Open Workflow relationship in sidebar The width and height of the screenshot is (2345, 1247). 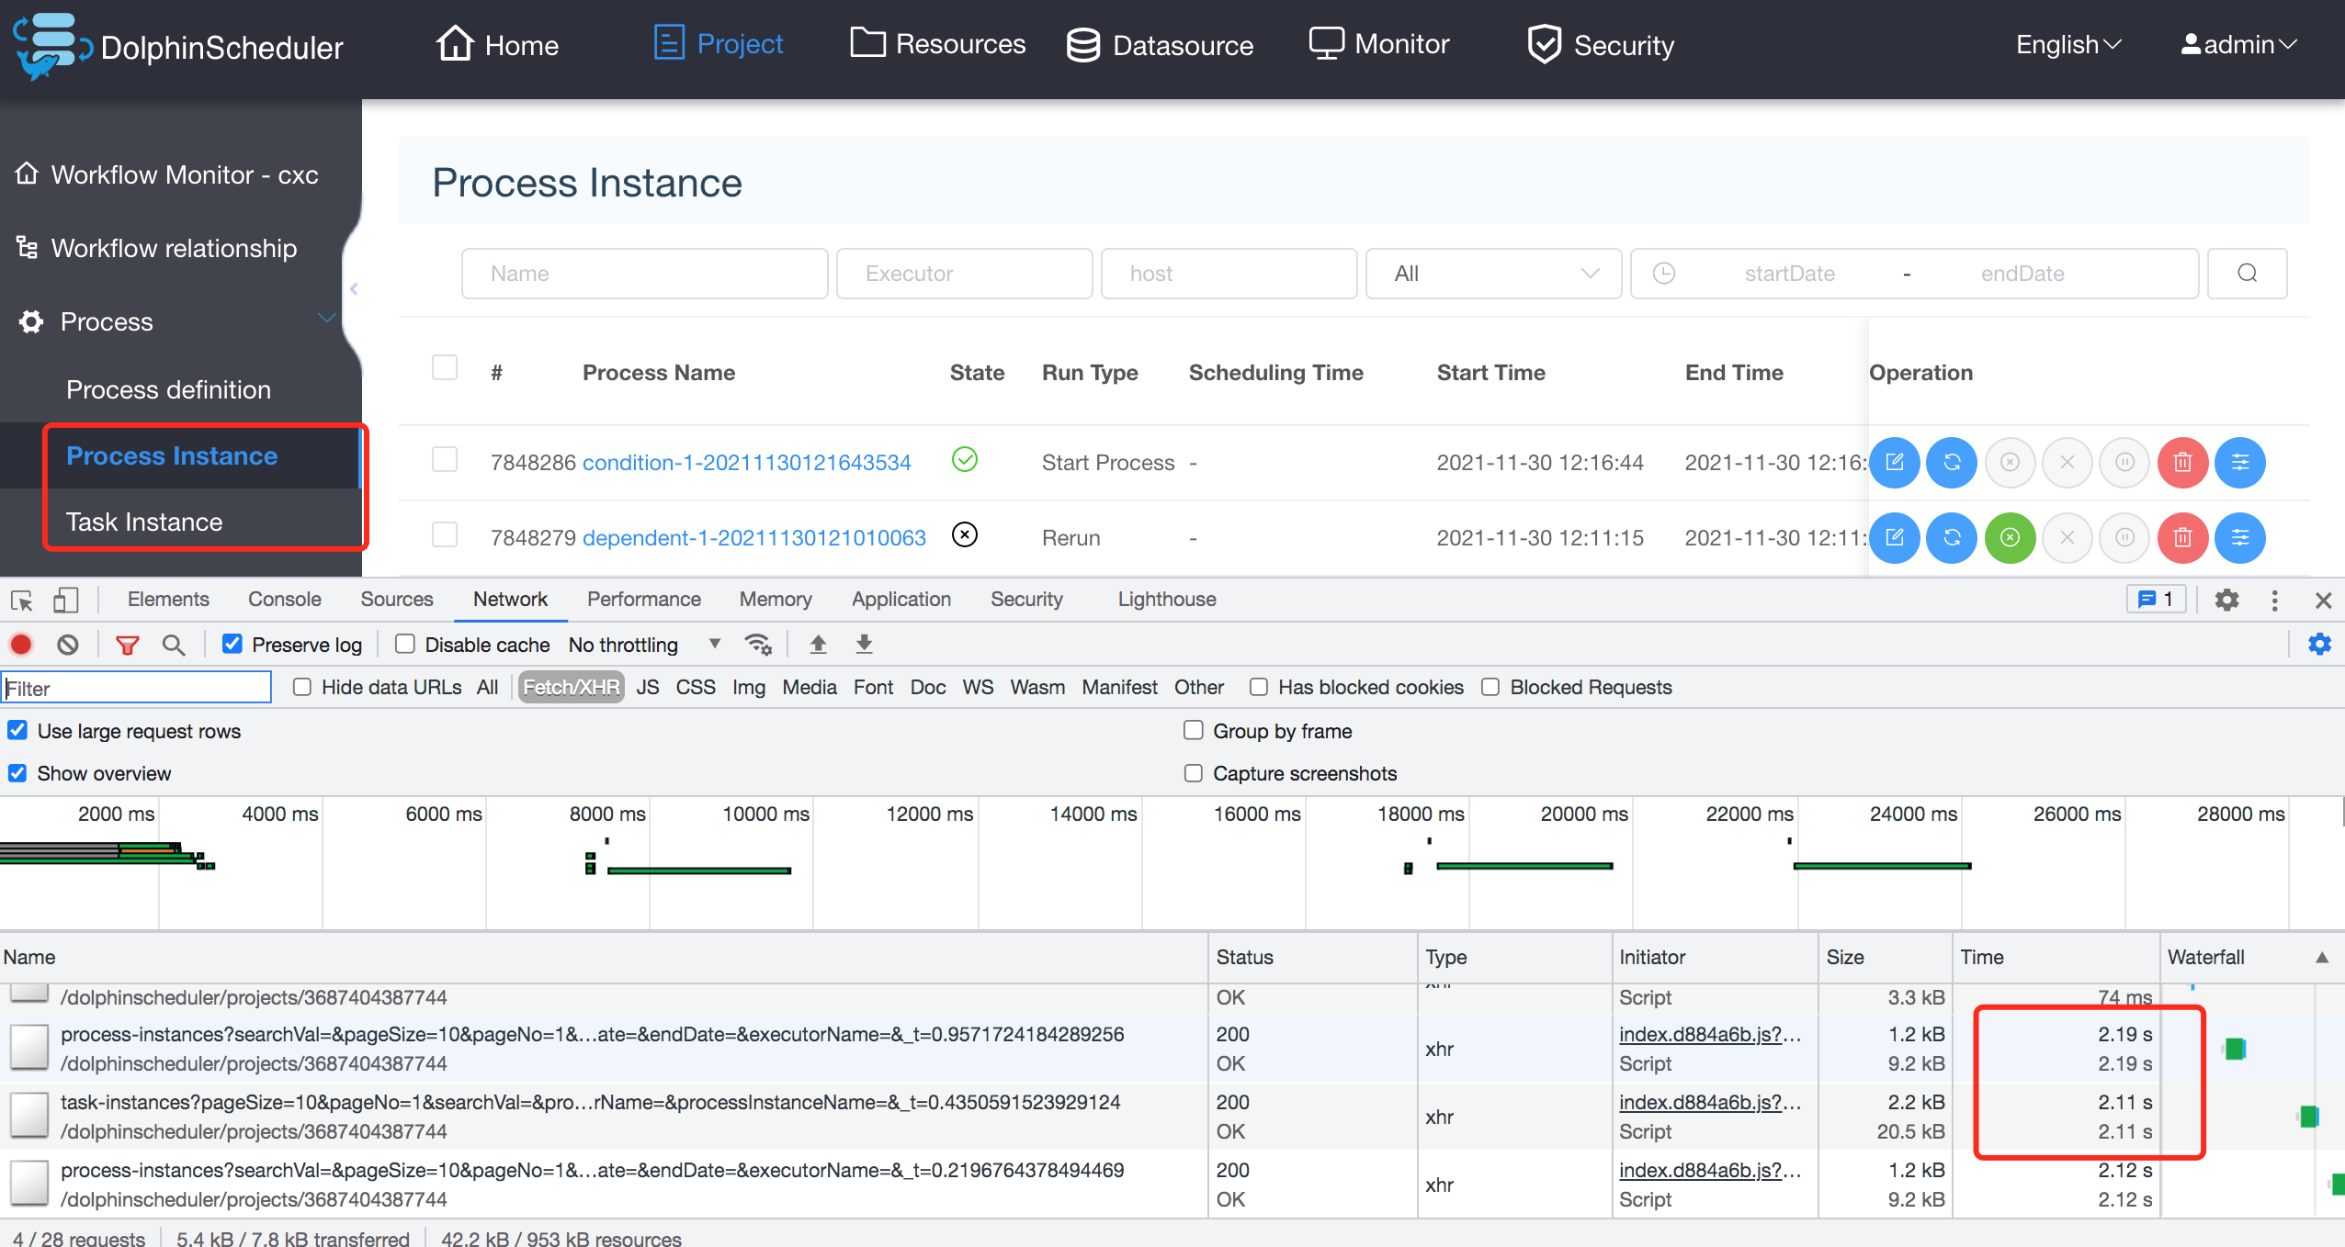[156, 248]
